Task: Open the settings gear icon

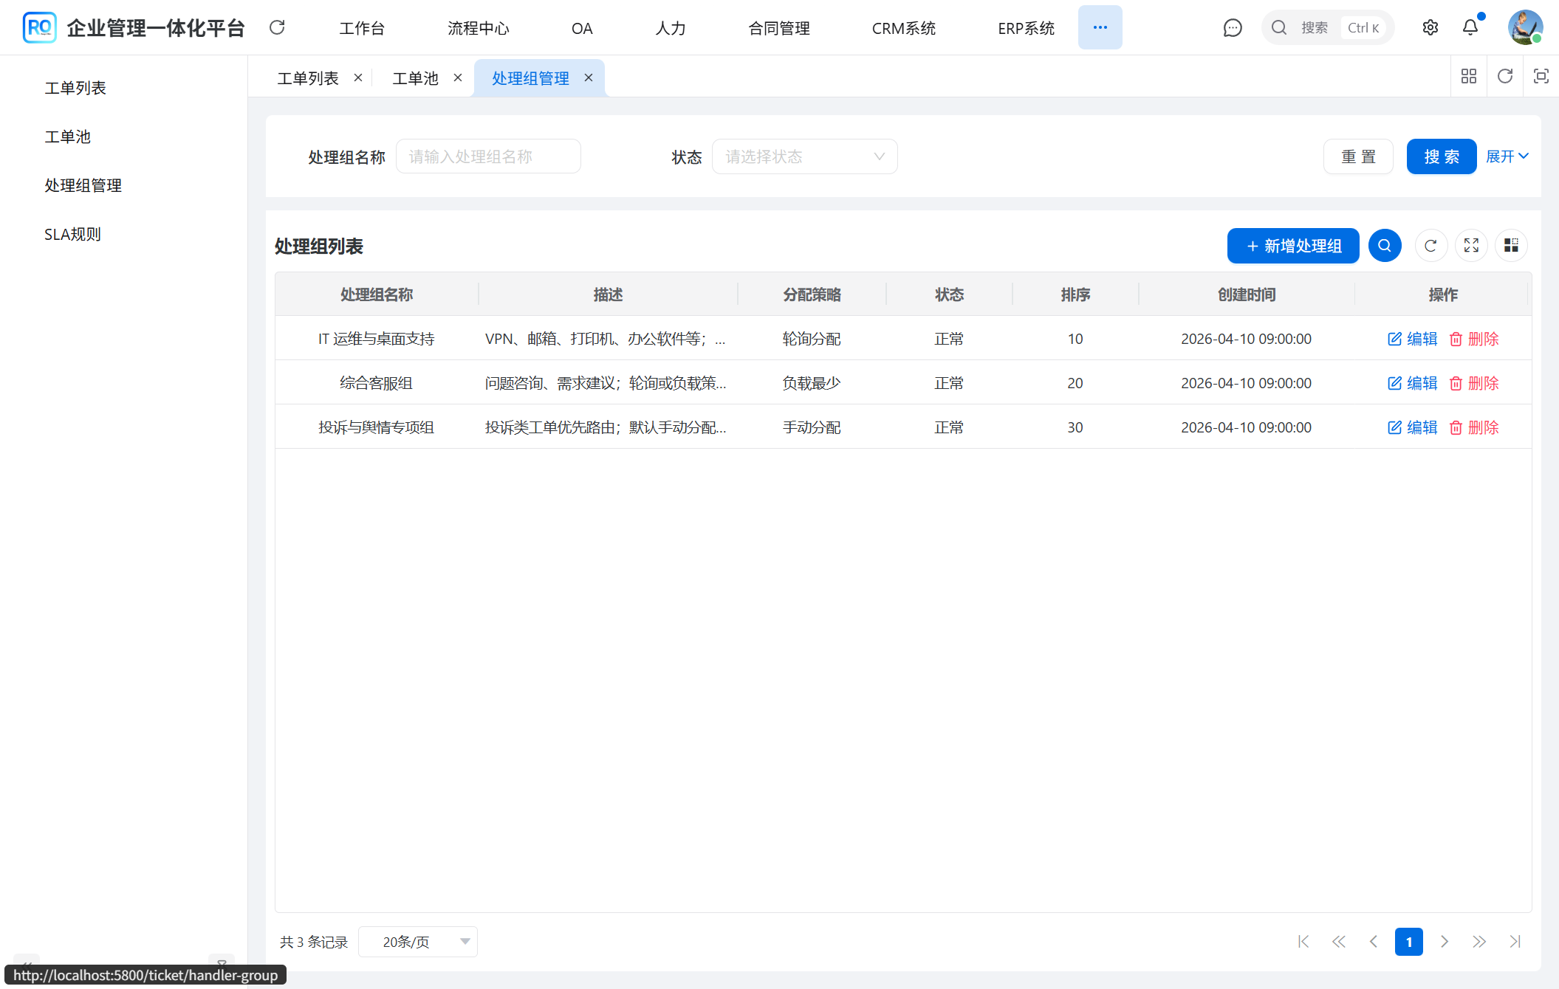Action: tap(1430, 28)
